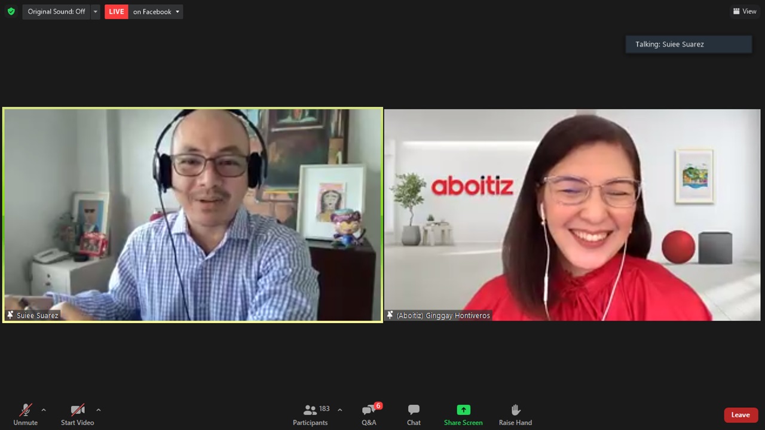The image size is (765, 430).
Task: Select Suiee Suarez's video tile
Action: tap(192, 215)
